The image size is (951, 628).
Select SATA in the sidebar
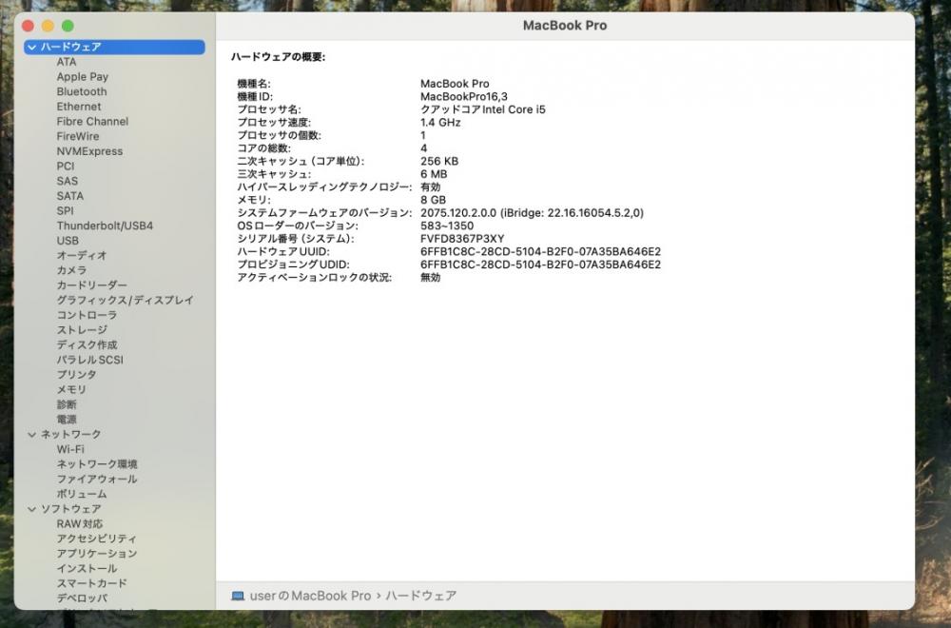click(70, 196)
